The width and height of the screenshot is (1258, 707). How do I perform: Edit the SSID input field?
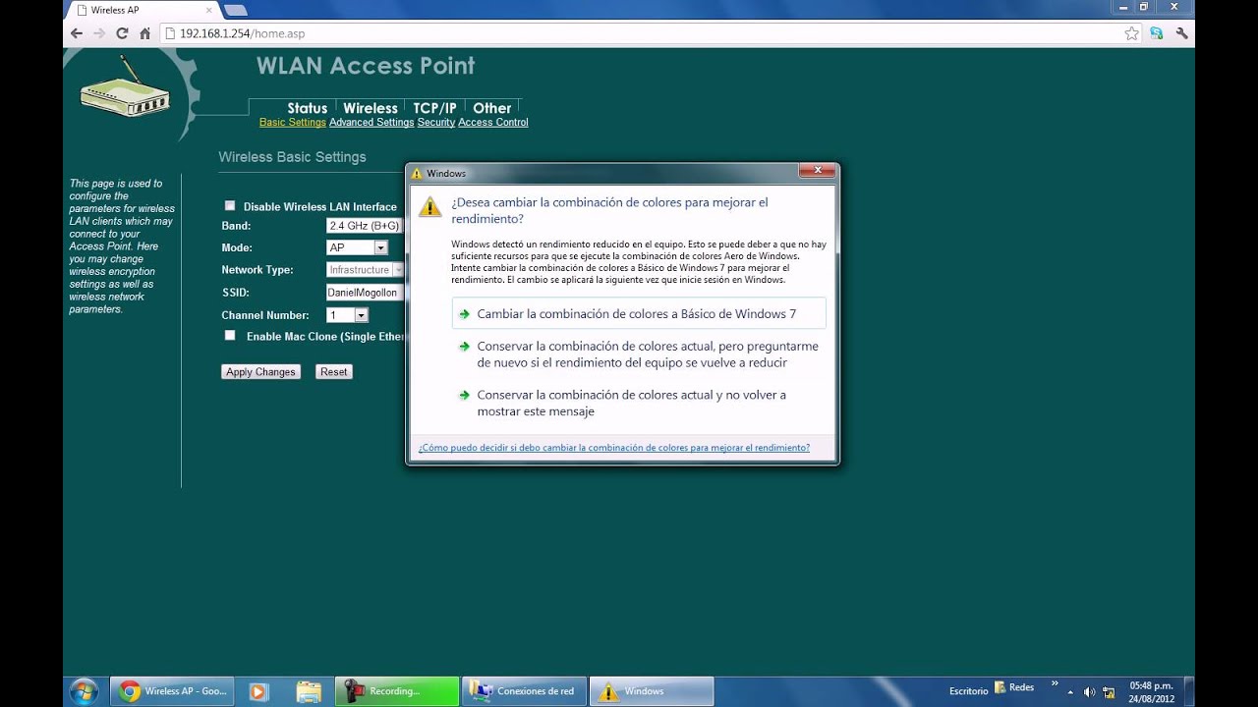pyautogui.click(x=365, y=293)
